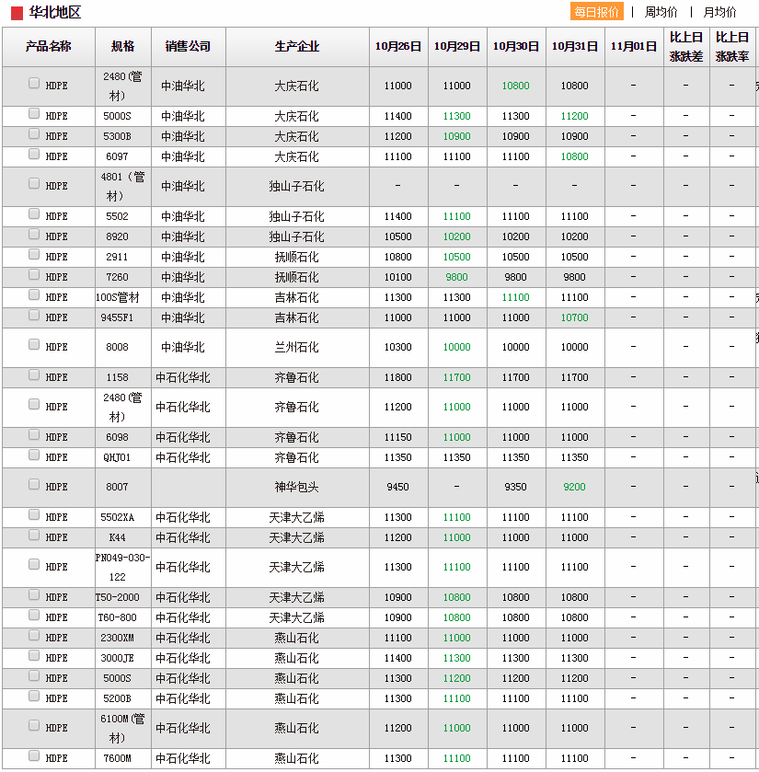Image resolution: width=759 pixels, height=772 pixels.
Task: Click 9350 price in 8007 row
Action: [x=516, y=487]
